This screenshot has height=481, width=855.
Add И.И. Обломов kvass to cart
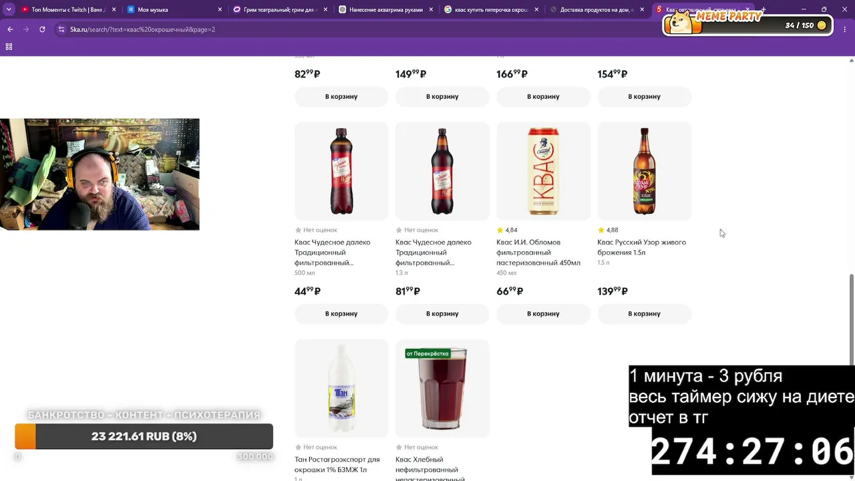543,313
